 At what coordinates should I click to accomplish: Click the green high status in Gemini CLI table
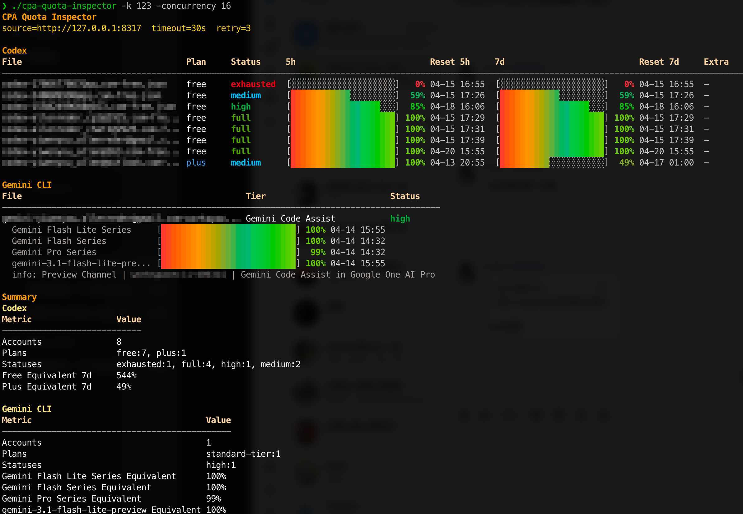coord(400,219)
